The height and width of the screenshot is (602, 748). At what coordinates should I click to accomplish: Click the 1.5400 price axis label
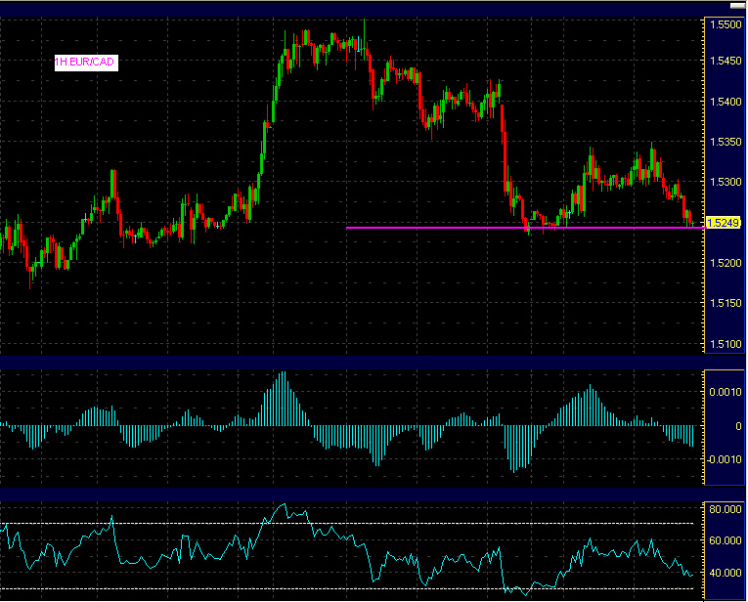[x=726, y=102]
